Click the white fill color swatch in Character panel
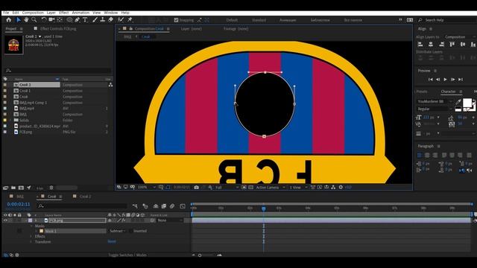Image resolution: width=477 pixels, height=268 pixels. pos(467,103)
